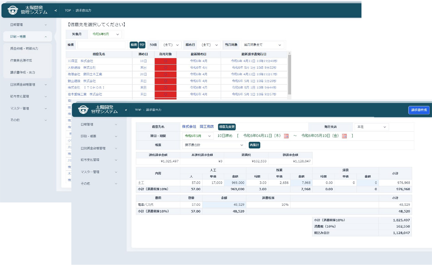Open the 当月対象全て filter dropdown
Image resolution: width=432 pixels, height=265 pixels.
[x=262, y=45]
